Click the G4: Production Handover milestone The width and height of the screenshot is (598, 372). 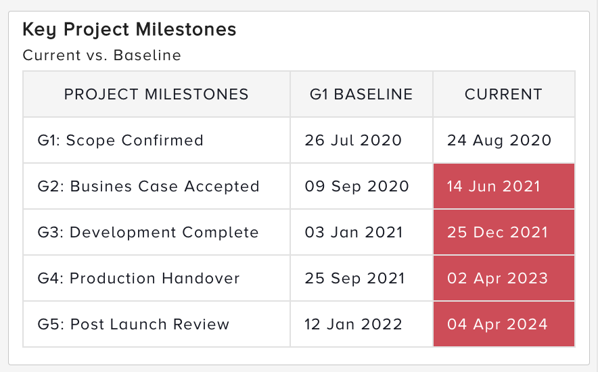pyautogui.click(x=139, y=278)
